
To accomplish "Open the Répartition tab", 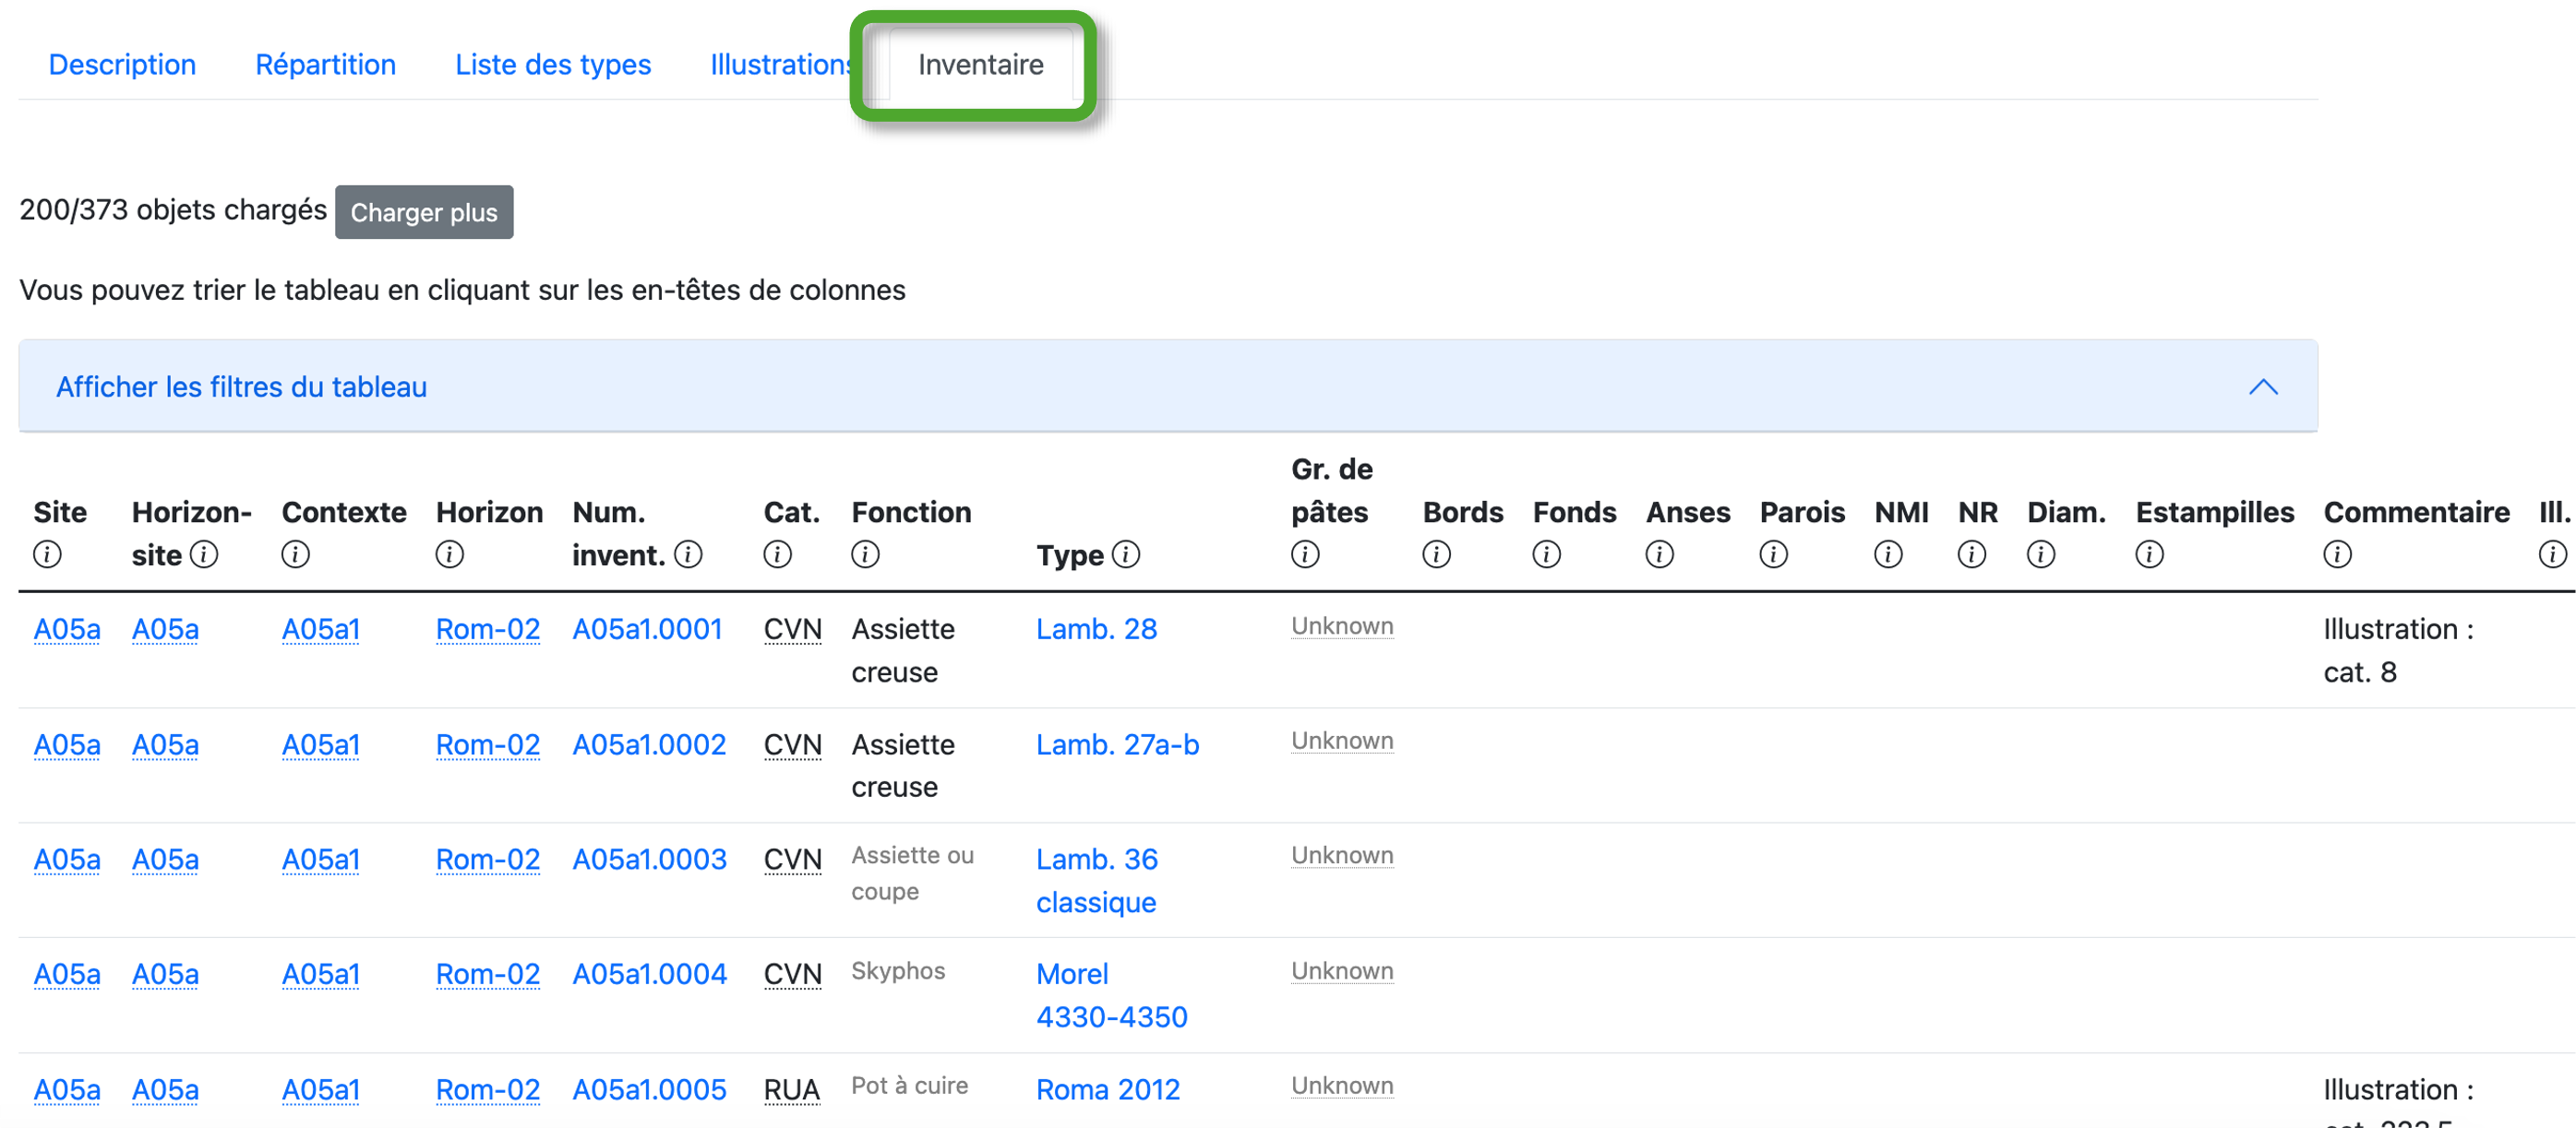I will tap(325, 65).
